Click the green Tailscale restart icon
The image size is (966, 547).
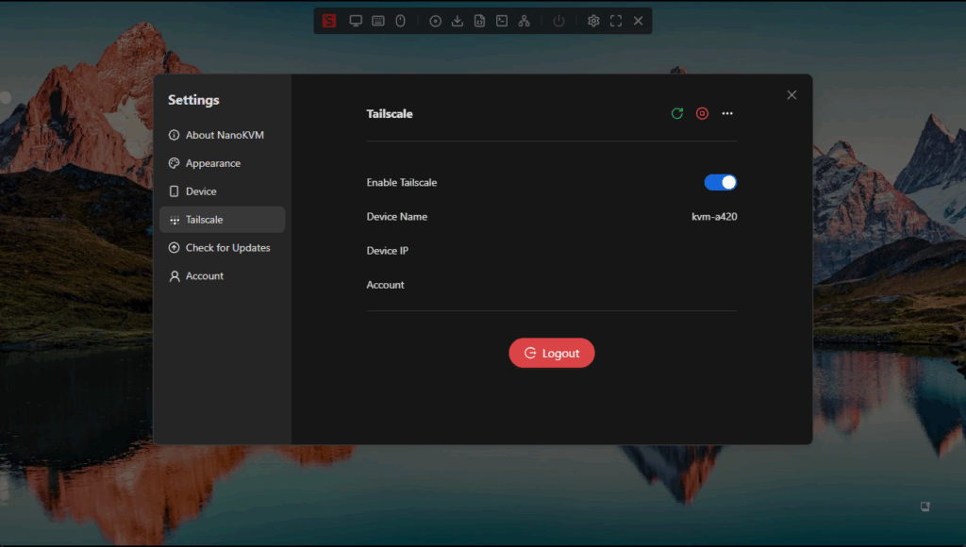coord(677,113)
